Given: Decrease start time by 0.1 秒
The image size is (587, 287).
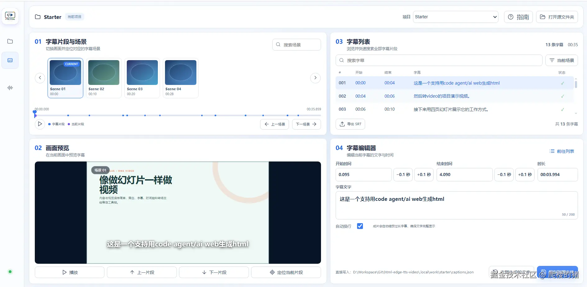Looking at the screenshot, I should (403, 175).
